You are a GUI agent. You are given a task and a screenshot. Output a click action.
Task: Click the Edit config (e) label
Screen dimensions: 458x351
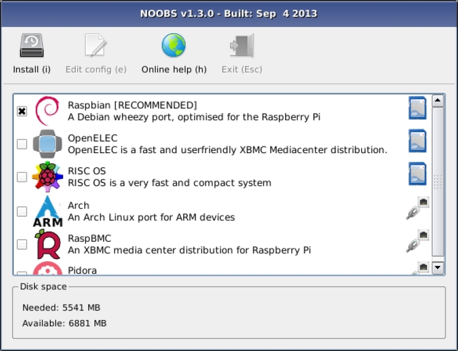coord(96,70)
